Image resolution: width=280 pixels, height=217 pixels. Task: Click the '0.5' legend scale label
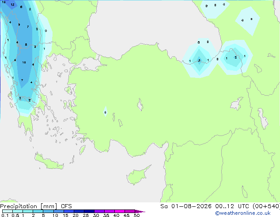(15, 215)
